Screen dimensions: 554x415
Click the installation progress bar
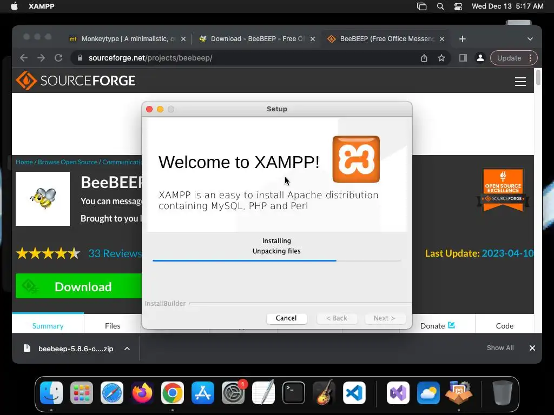[276, 261]
